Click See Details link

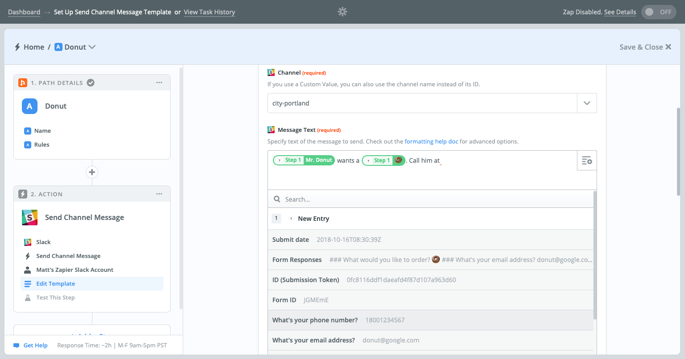620,12
